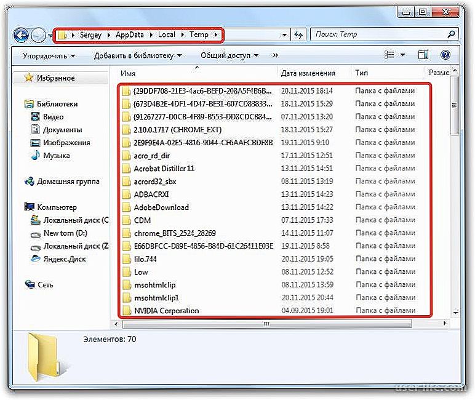This screenshot has width=475, height=400.
Task: Click the Low folder icon
Action: (126, 272)
